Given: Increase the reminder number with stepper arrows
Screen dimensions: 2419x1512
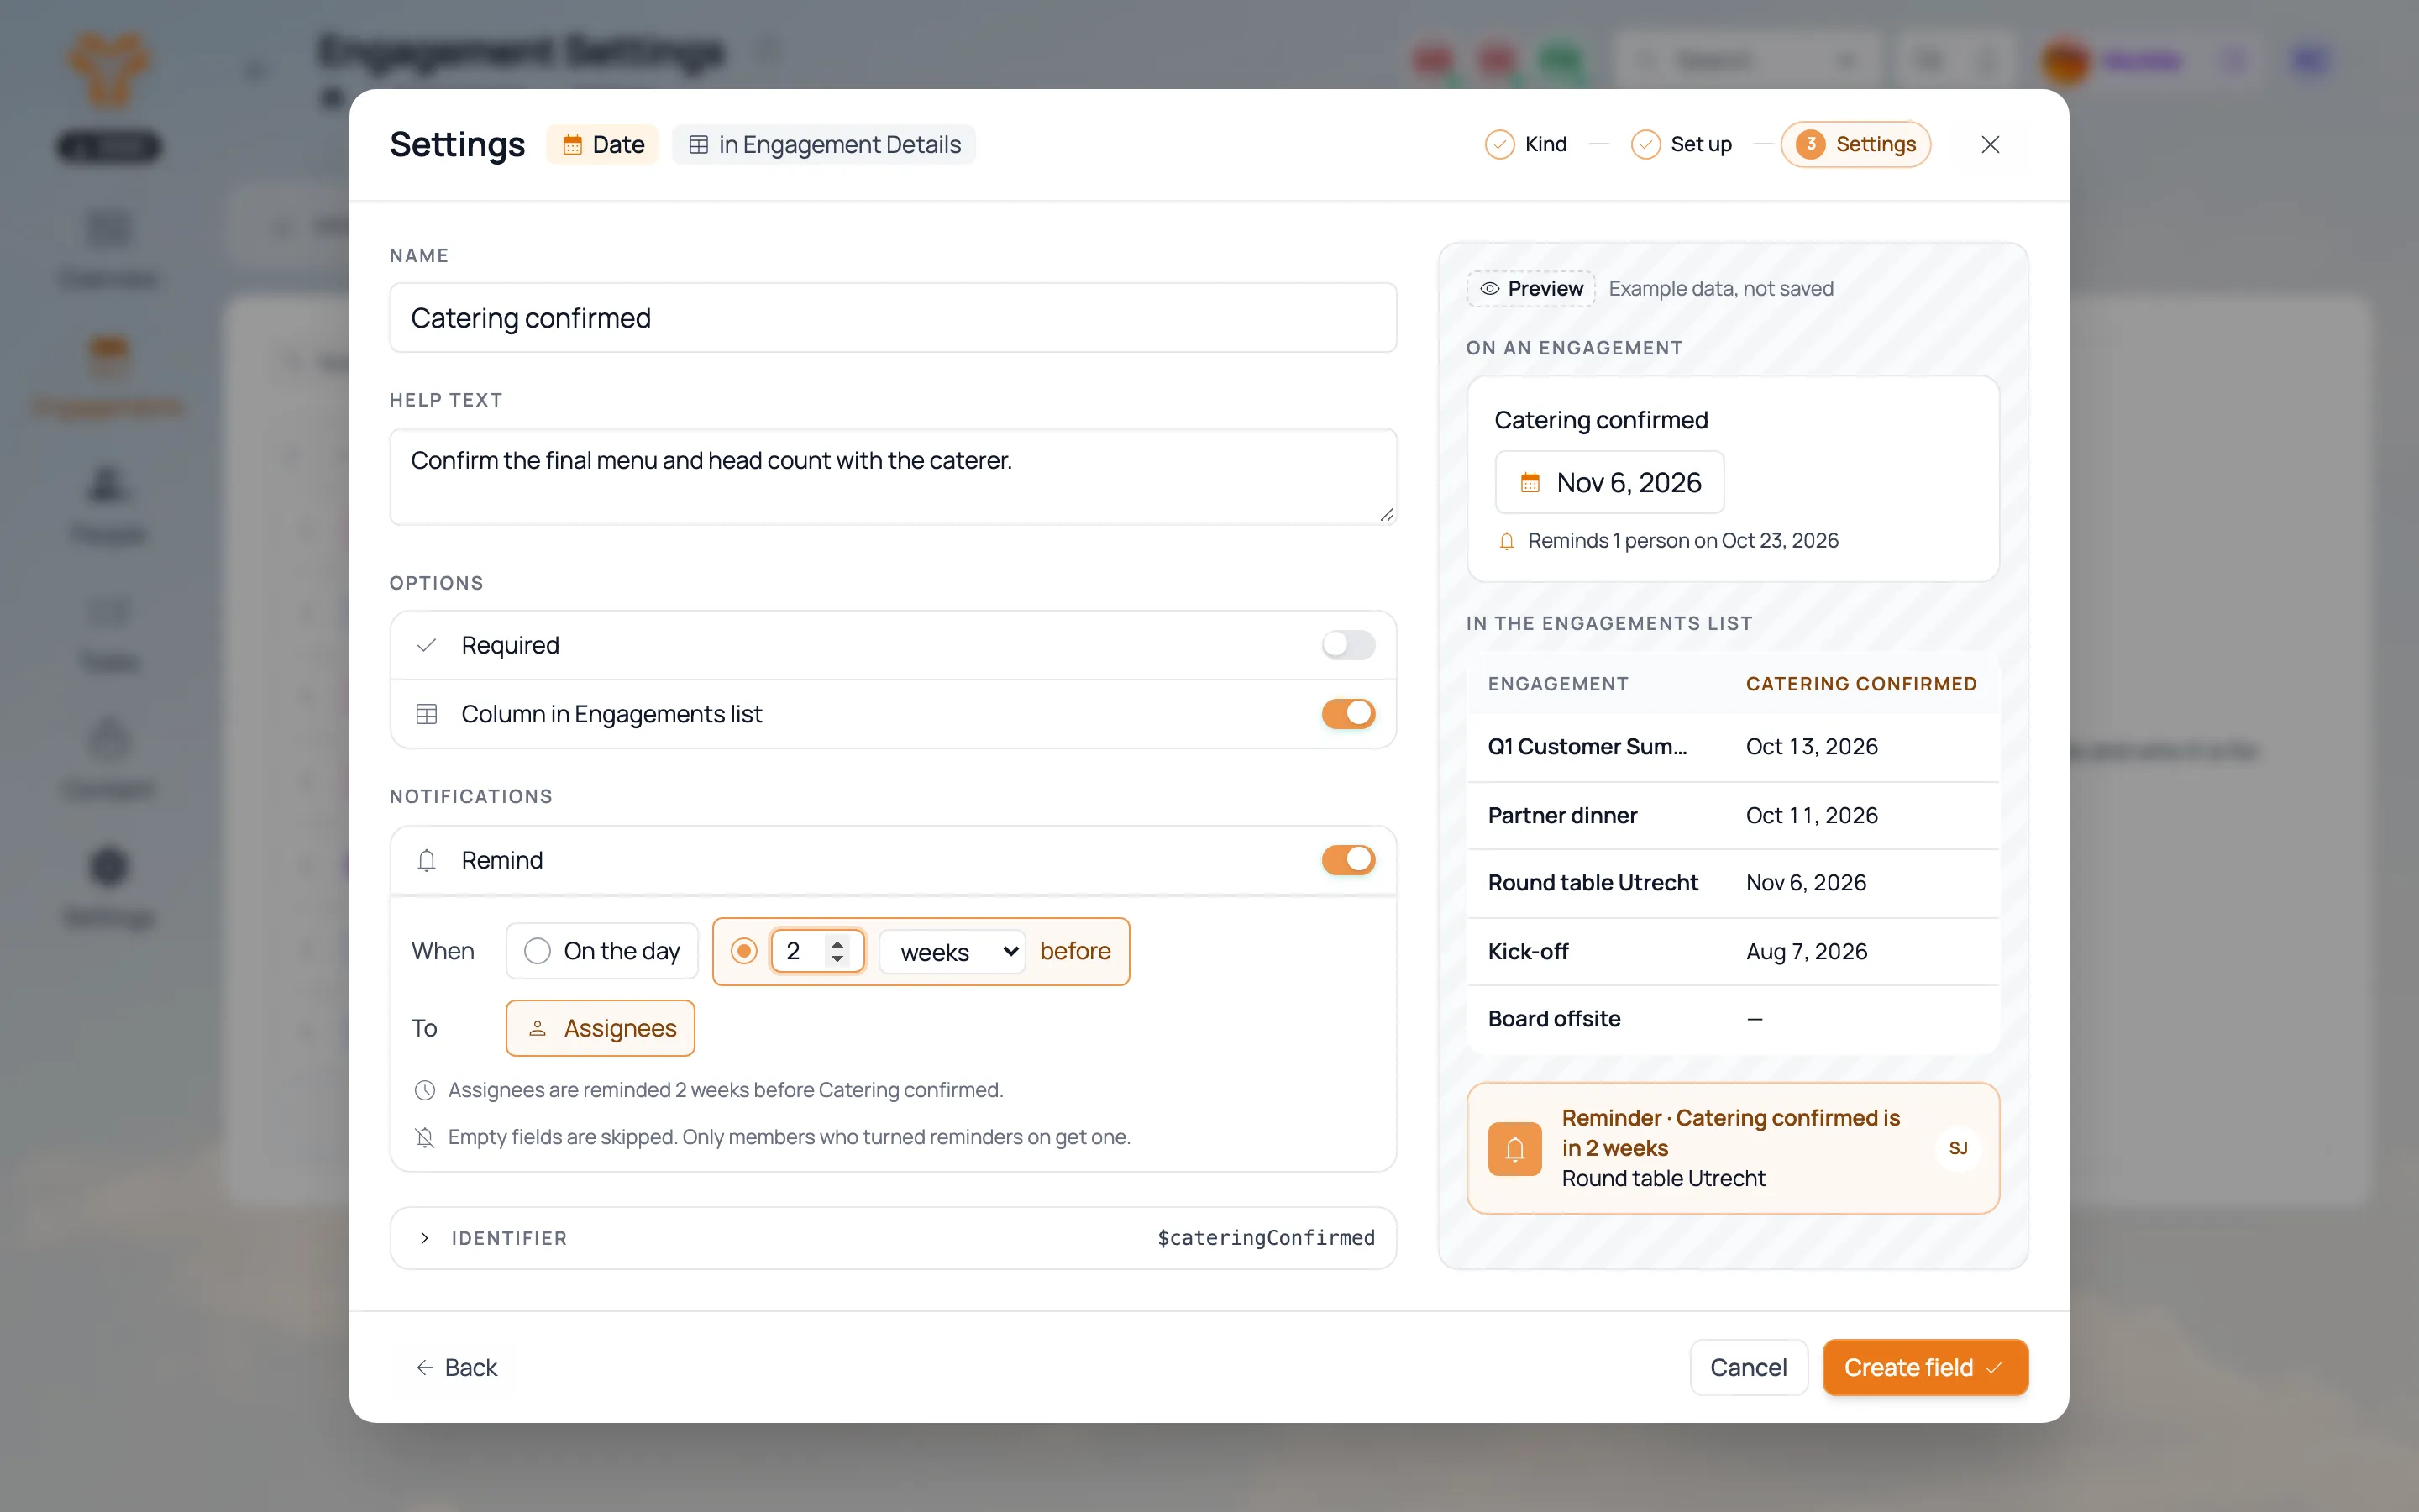Looking at the screenshot, I should (x=837, y=943).
